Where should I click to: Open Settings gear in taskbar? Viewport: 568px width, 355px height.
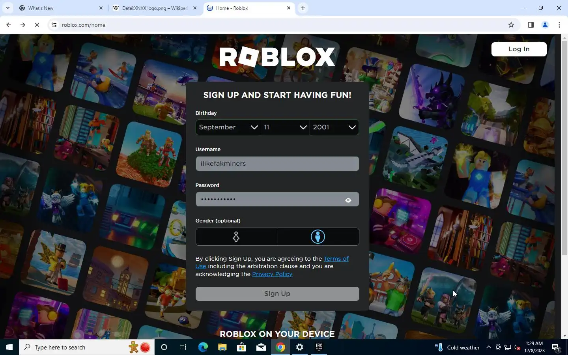pyautogui.click(x=300, y=347)
